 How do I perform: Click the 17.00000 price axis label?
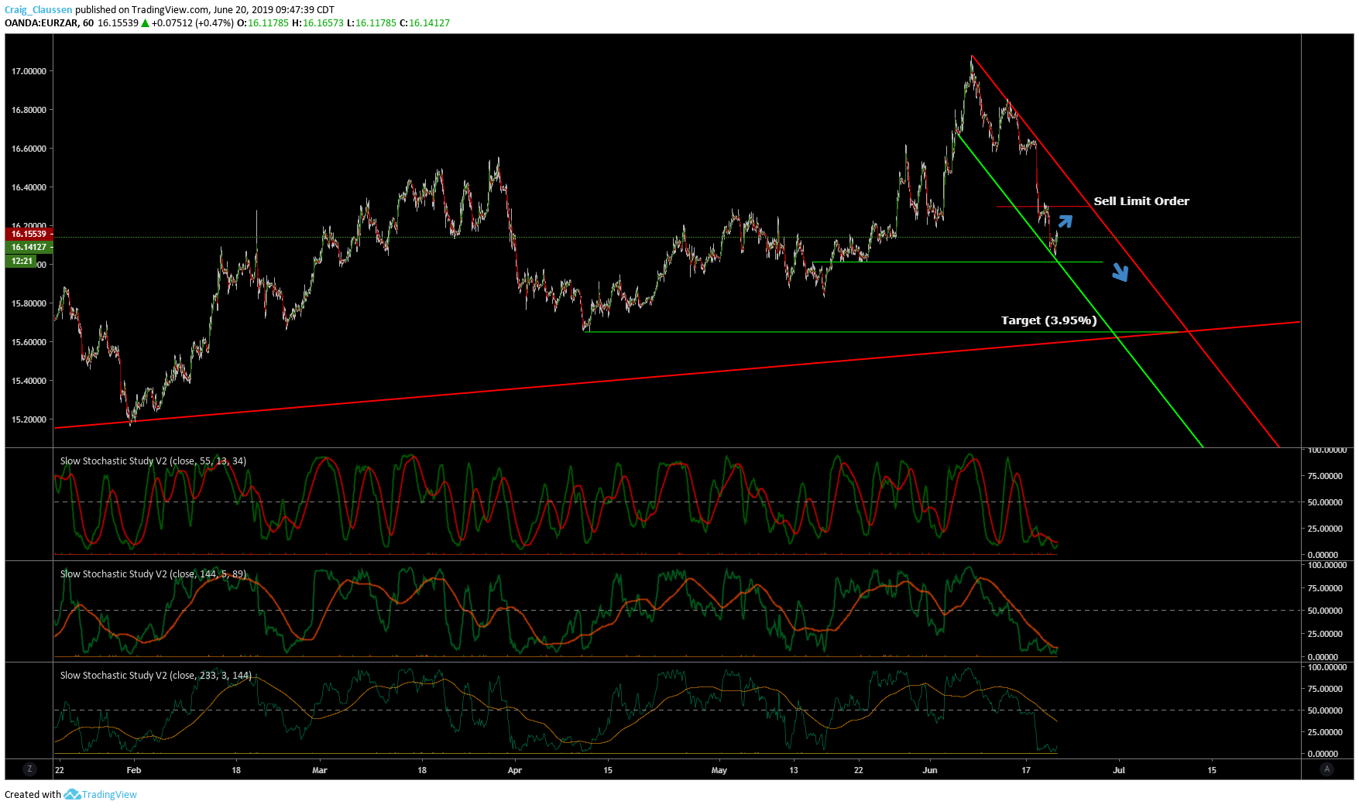click(x=29, y=71)
